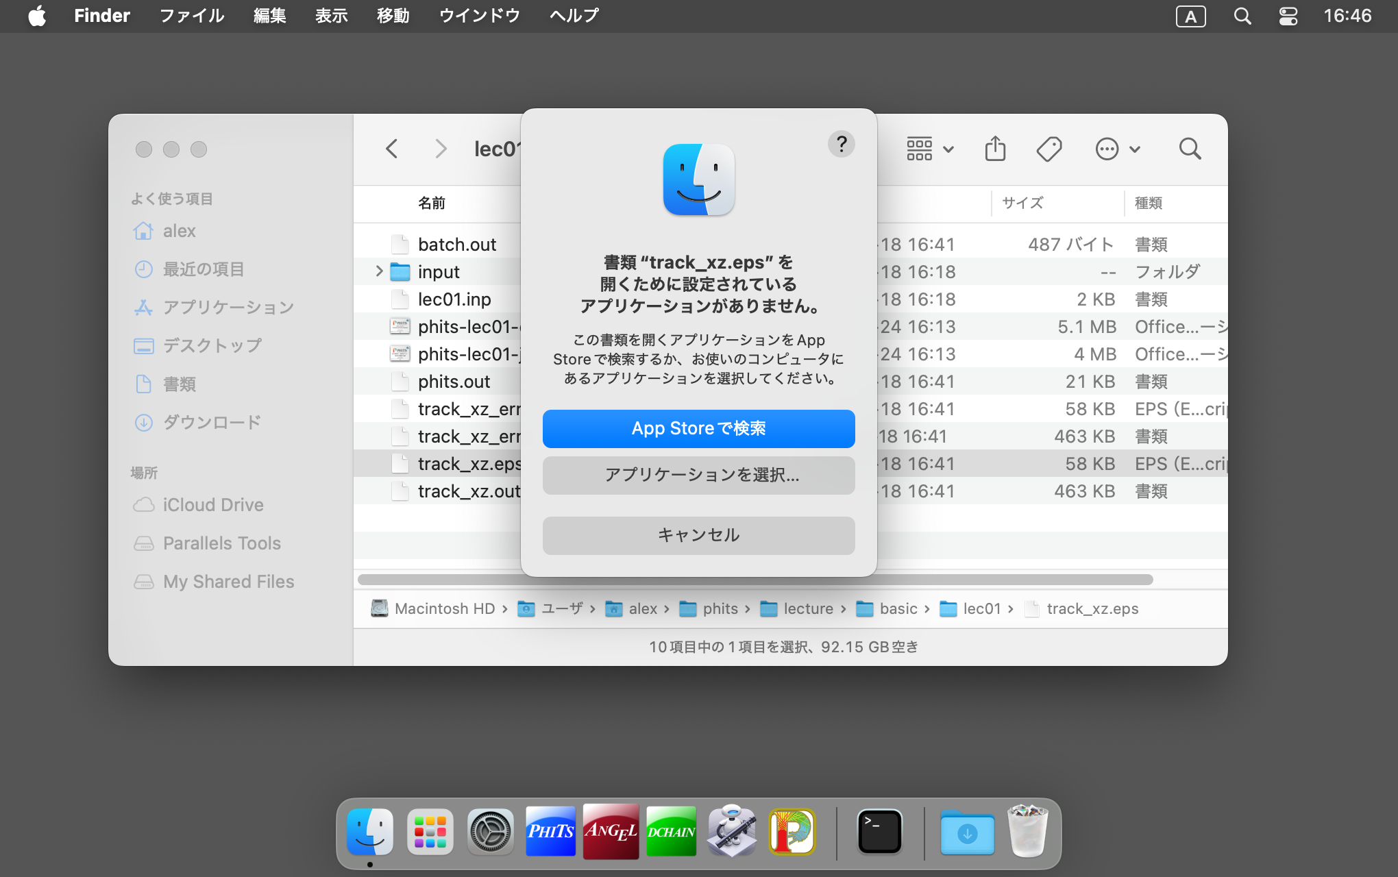Open the More actions ellipsis dropdown

pos(1117,149)
